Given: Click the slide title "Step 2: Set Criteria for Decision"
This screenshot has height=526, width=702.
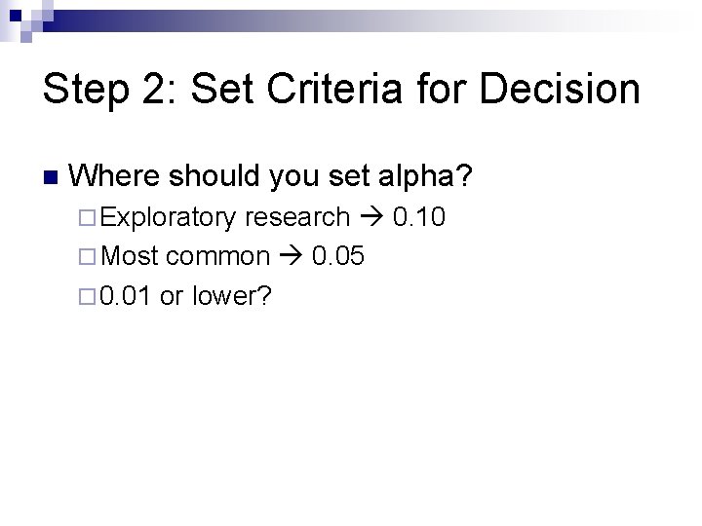Looking at the screenshot, I should point(341,90).
